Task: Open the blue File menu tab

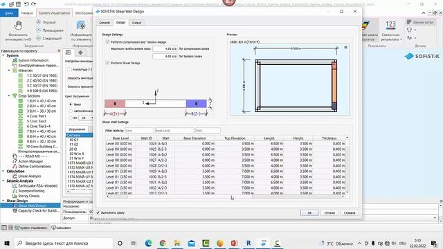Action: pyautogui.click(x=9, y=13)
